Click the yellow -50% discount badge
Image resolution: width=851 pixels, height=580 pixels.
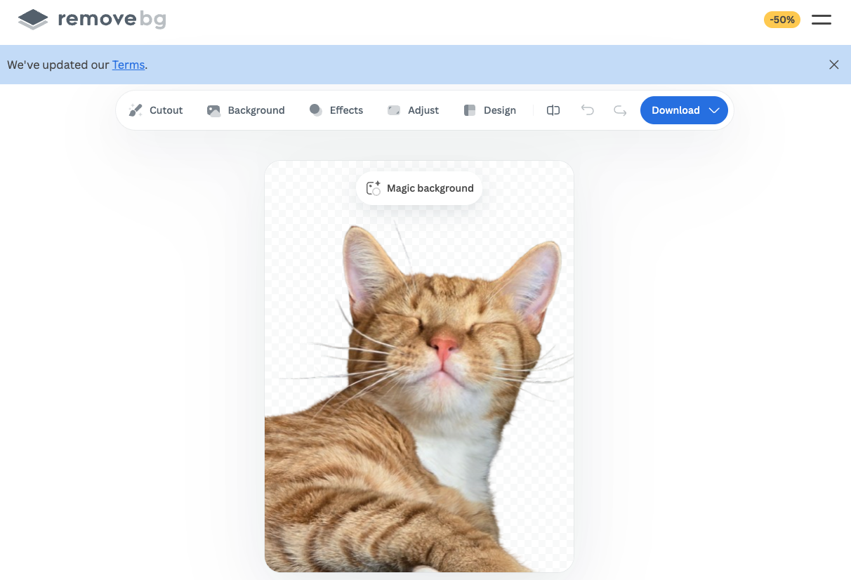point(781,20)
